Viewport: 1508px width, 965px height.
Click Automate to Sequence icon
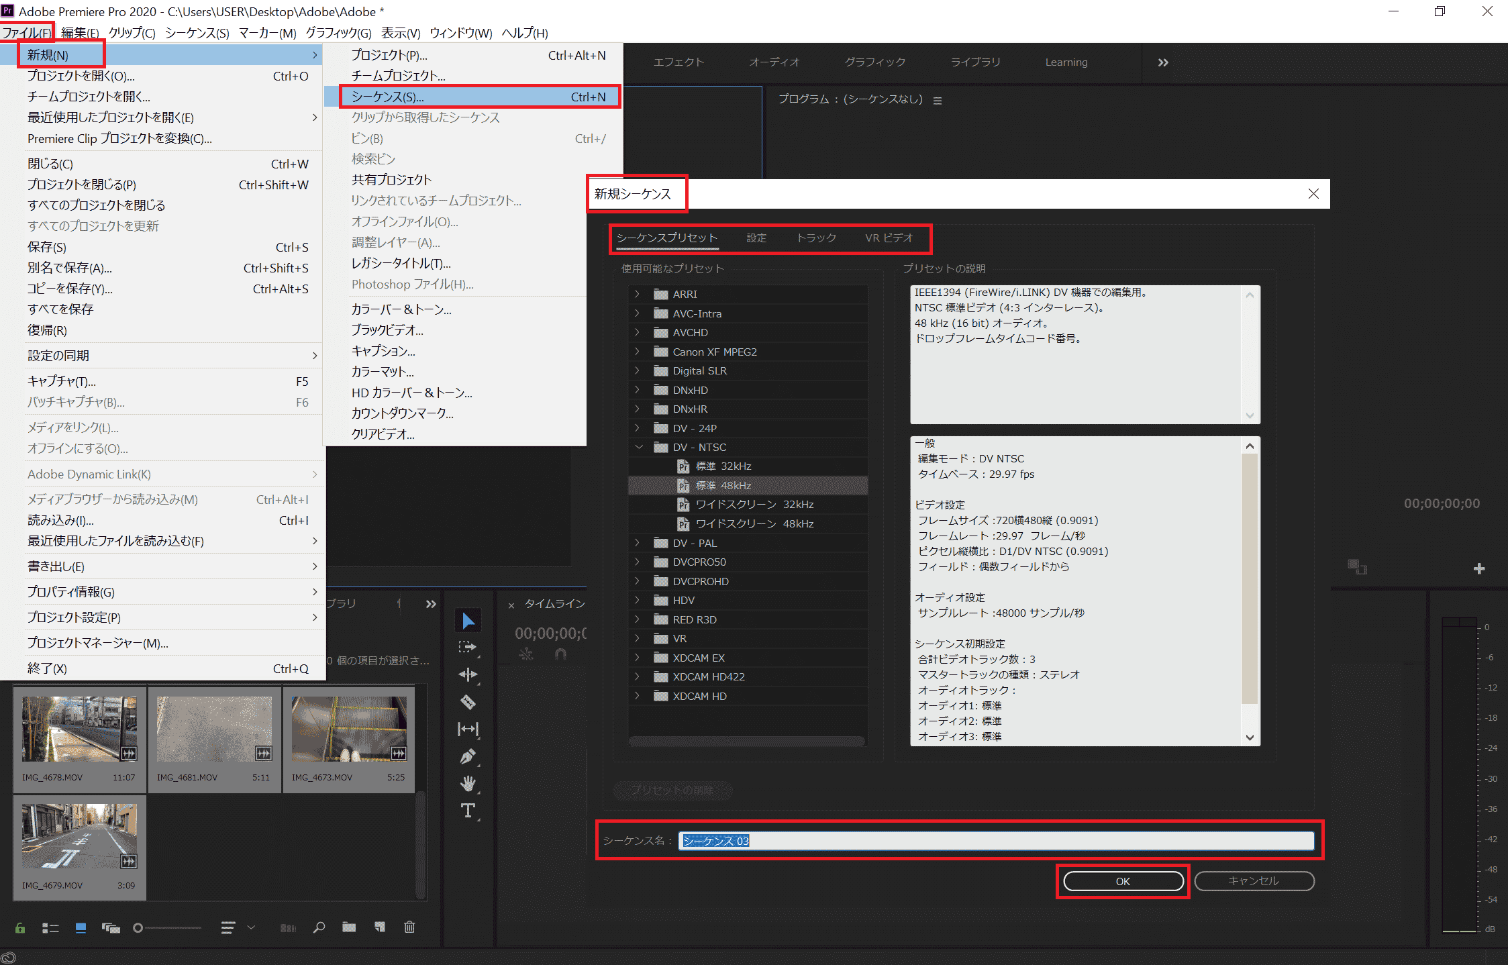click(x=289, y=927)
